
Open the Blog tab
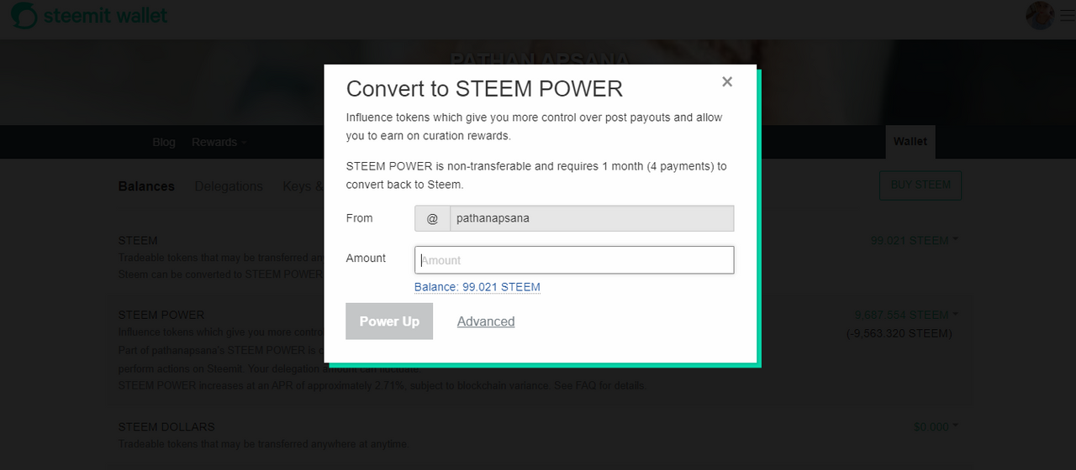pyautogui.click(x=164, y=142)
